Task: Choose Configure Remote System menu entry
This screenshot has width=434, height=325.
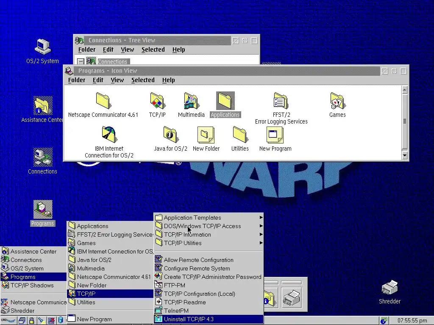Action: 209,268
